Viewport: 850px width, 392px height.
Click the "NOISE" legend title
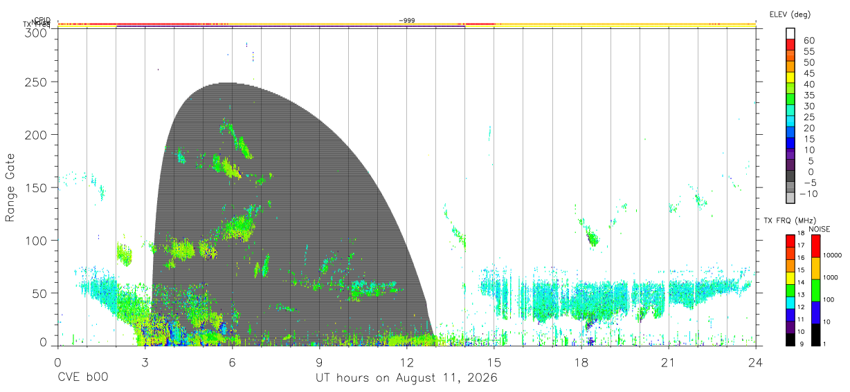pyautogui.click(x=820, y=229)
